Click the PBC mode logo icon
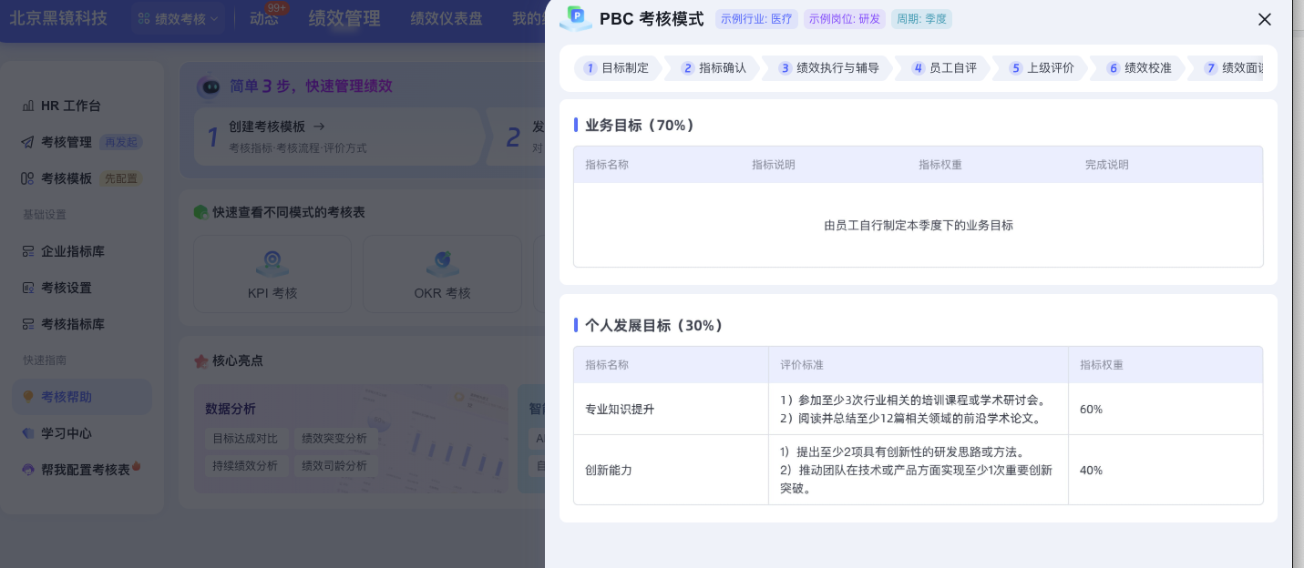The height and width of the screenshot is (568, 1304). tap(576, 18)
